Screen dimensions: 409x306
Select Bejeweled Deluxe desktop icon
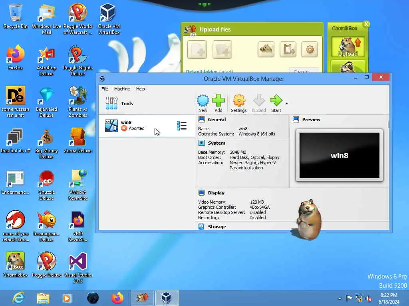click(x=46, y=102)
